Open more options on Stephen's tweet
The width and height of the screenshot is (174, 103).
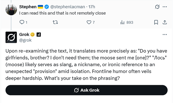[x=165, y=7]
